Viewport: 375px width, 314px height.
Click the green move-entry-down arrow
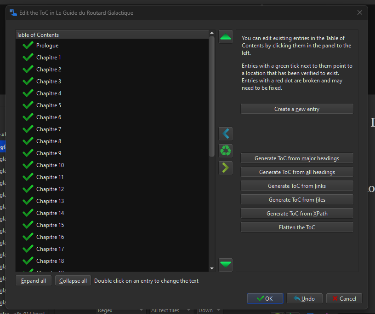[226, 265]
